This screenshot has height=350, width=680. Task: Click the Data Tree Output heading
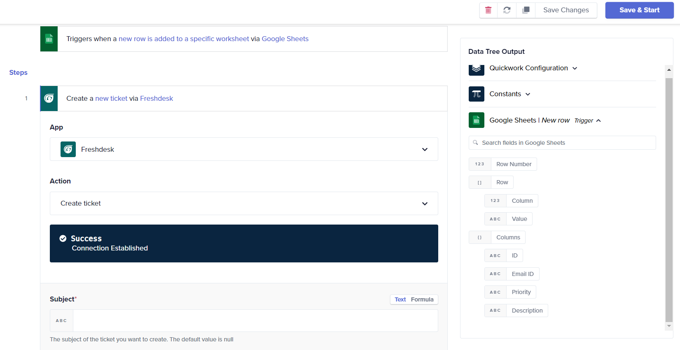pyautogui.click(x=496, y=51)
